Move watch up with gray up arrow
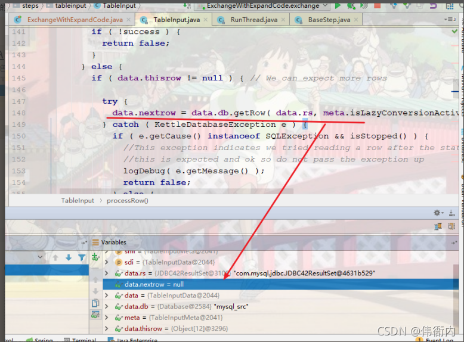The height and width of the screenshot is (342, 464). pos(95,279)
